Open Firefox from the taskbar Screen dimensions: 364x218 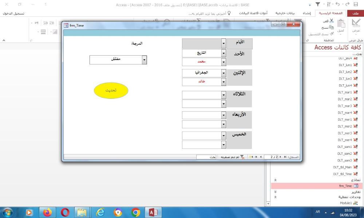tap(47, 212)
